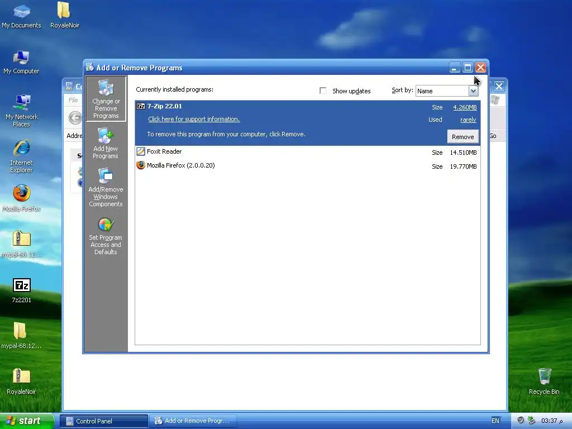Click the first system tray icon
The width and height of the screenshot is (572, 429).
(521, 420)
